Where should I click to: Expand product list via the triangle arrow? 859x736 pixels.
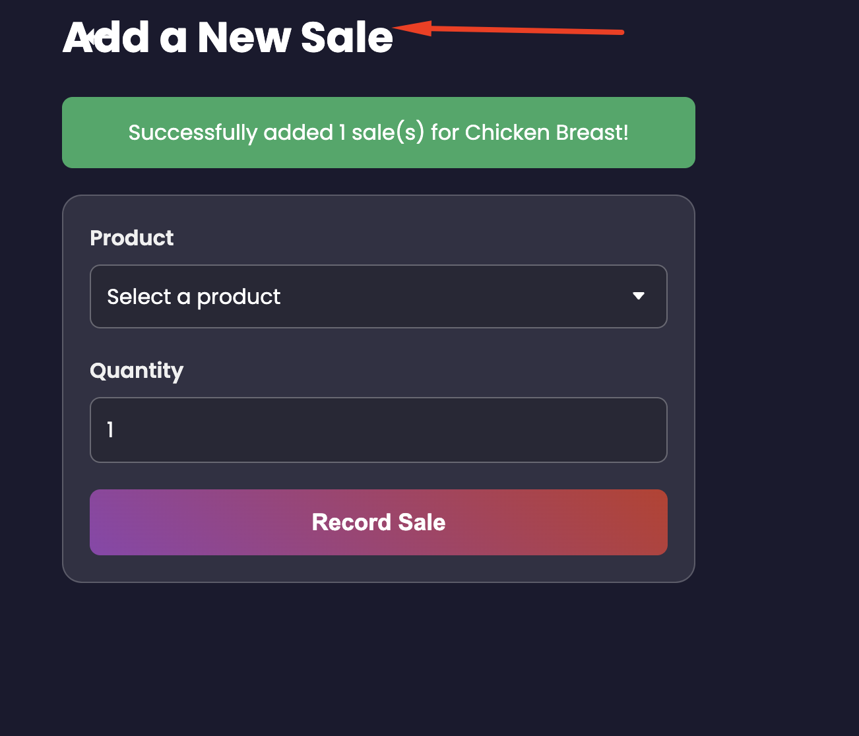pyautogui.click(x=638, y=296)
